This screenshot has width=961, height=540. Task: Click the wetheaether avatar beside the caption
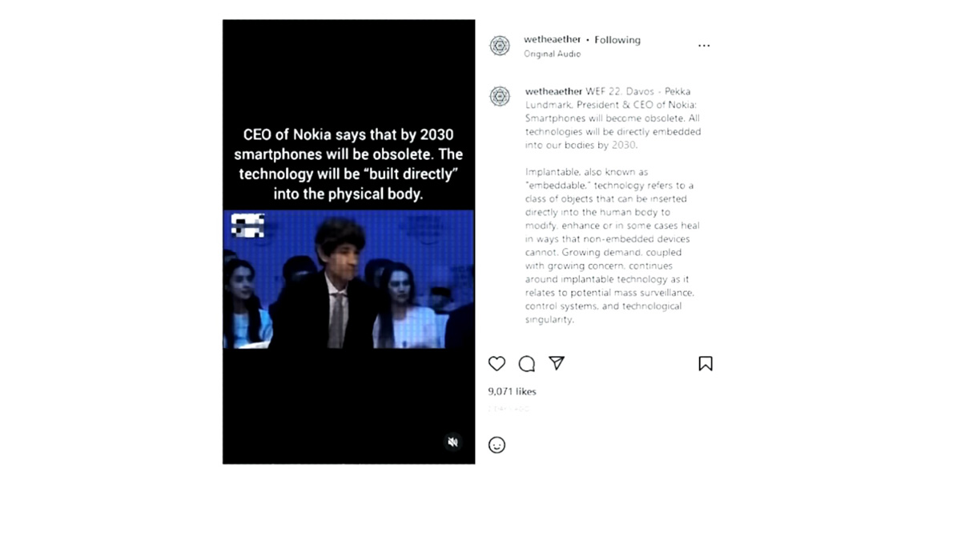pos(500,97)
